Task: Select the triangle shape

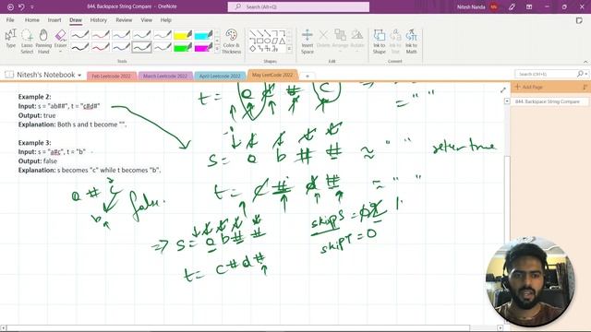Action: pyautogui.click(x=282, y=41)
